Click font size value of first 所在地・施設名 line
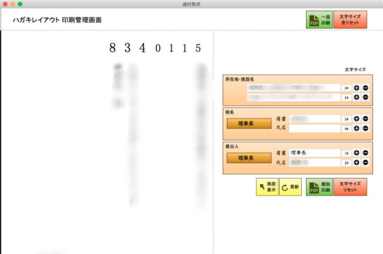 tap(346, 88)
